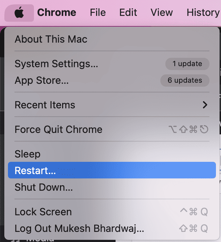The width and height of the screenshot is (221, 242).
Task: Choose Force Quit Chrome
Action: click(58, 129)
